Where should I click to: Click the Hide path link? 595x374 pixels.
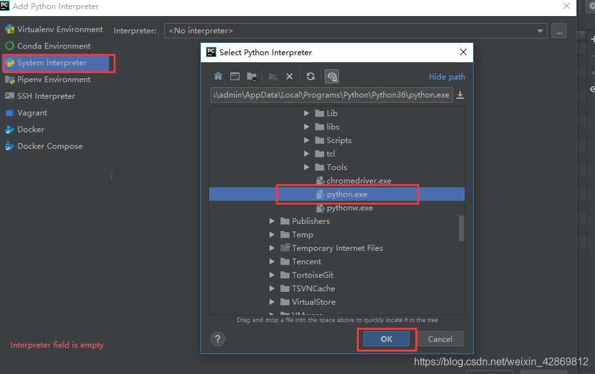tap(447, 76)
